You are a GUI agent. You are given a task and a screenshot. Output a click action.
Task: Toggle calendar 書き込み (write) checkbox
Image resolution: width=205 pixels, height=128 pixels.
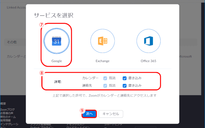(x=125, y=78)
